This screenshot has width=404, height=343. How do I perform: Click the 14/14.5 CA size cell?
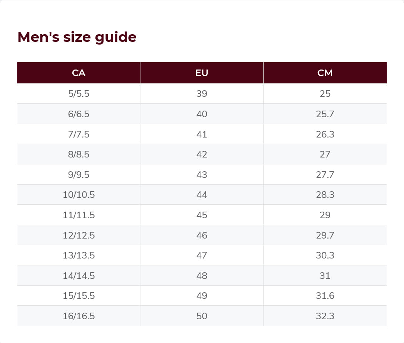[x=78, y=276]
